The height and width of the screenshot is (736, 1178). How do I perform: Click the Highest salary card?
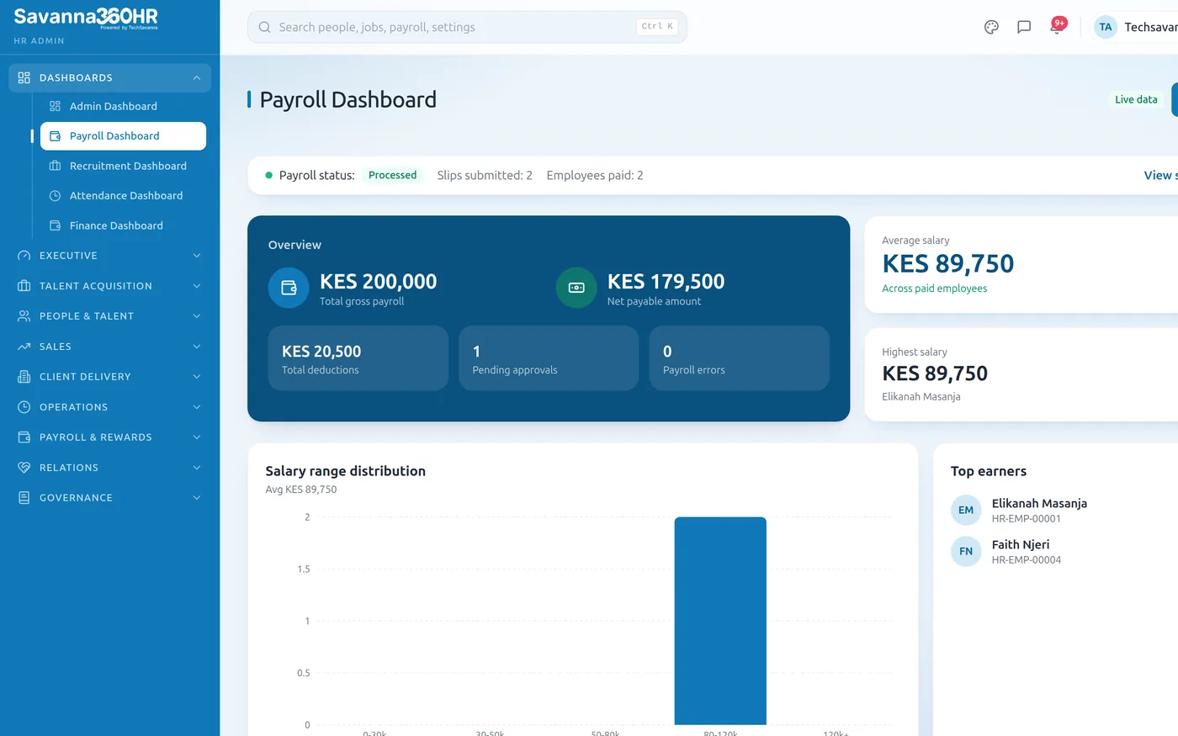(1021, 374)
